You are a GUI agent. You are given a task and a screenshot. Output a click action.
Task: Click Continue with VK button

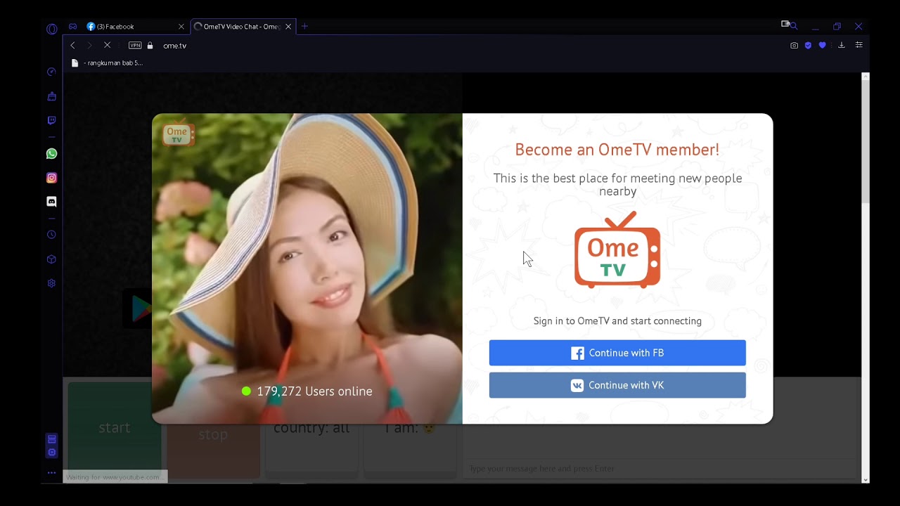617,385
